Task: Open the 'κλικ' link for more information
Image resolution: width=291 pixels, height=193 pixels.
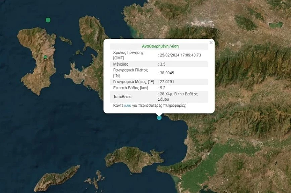Action: [x=127, y=106]
